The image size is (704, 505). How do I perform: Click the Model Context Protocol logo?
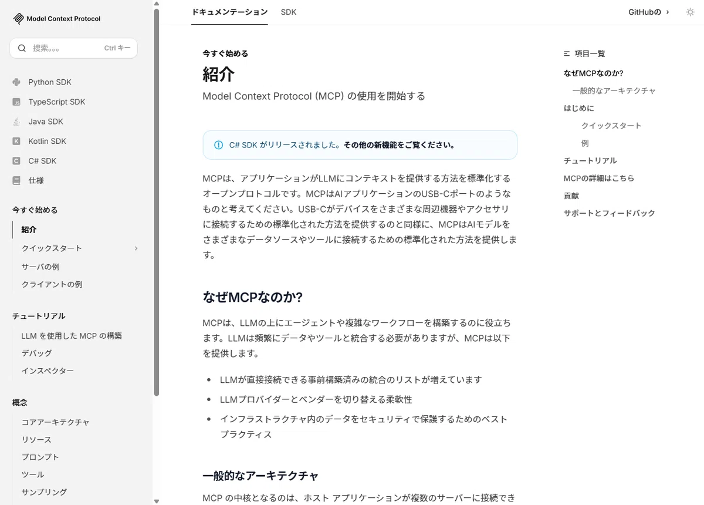57,19
